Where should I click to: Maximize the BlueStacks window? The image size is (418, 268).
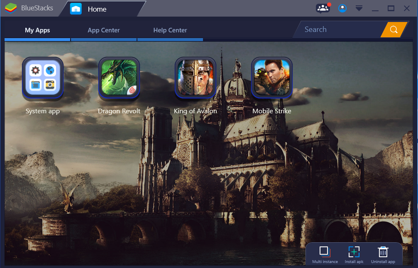coord(391,8)
